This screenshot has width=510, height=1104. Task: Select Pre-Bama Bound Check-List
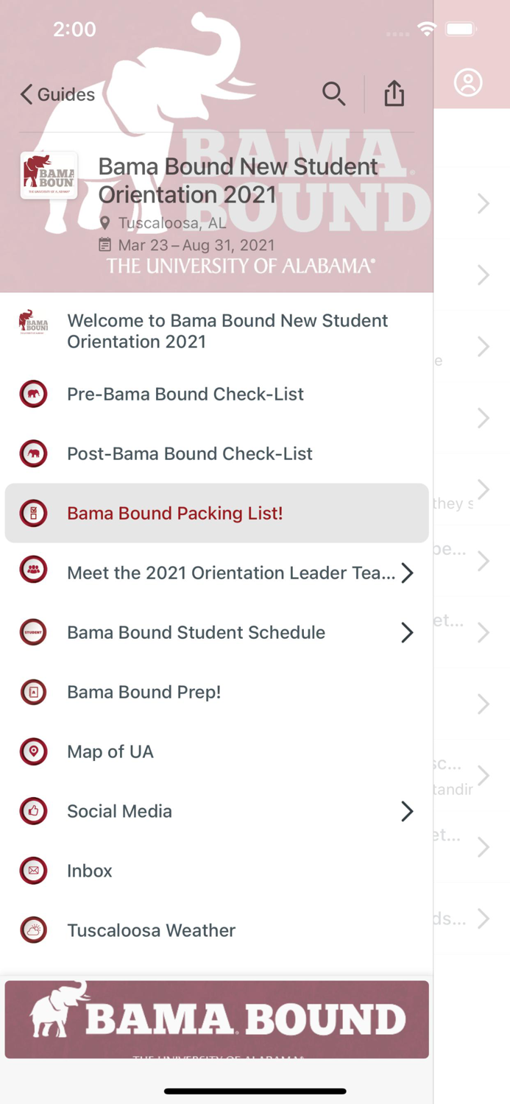(185, 394)
